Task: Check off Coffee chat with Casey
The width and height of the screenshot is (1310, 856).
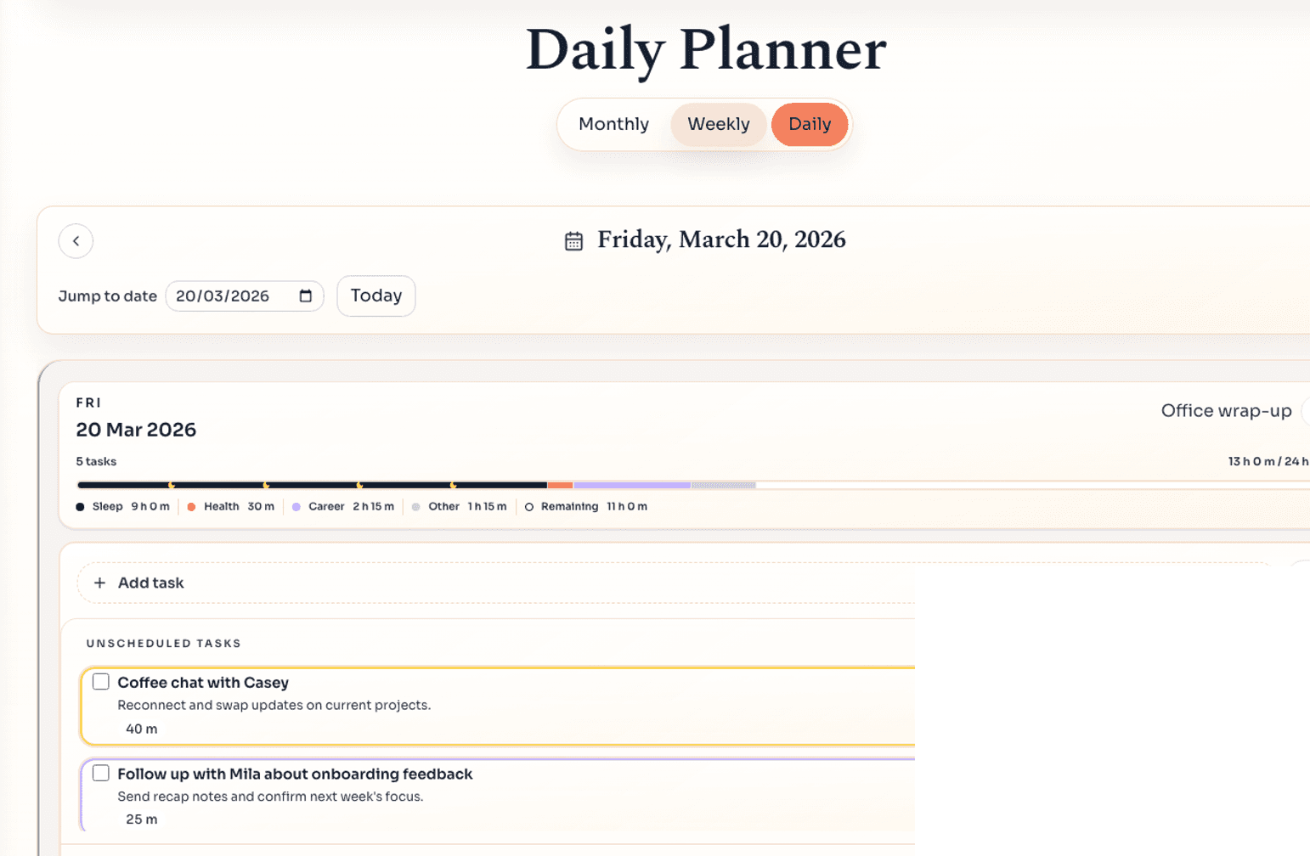Action: (x=100, y=681)
